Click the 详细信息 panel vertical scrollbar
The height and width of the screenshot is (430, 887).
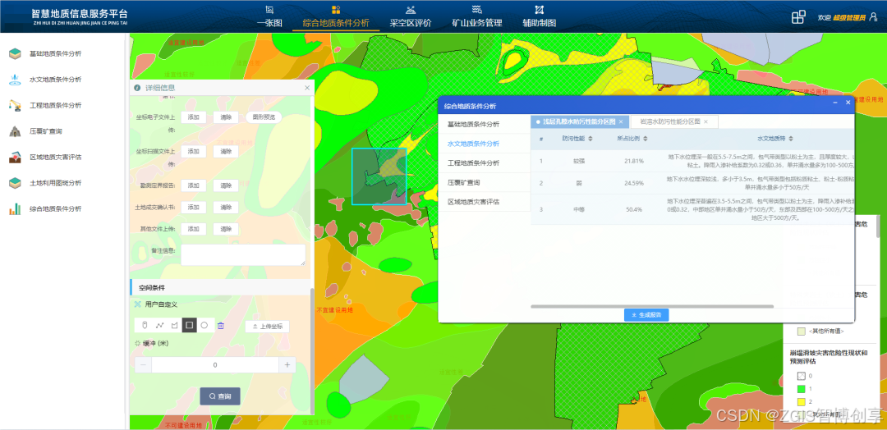coord(312,350)
